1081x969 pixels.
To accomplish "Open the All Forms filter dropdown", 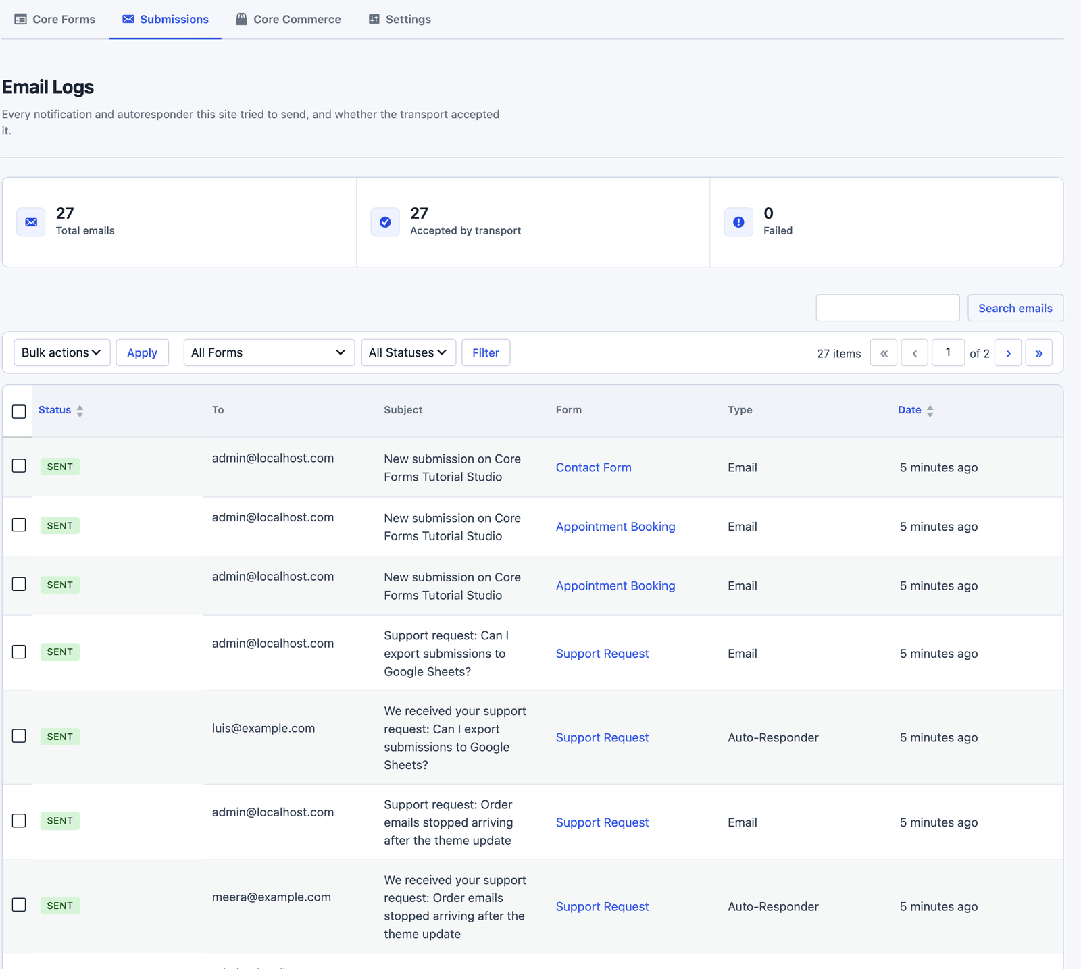I will point(269,352).
